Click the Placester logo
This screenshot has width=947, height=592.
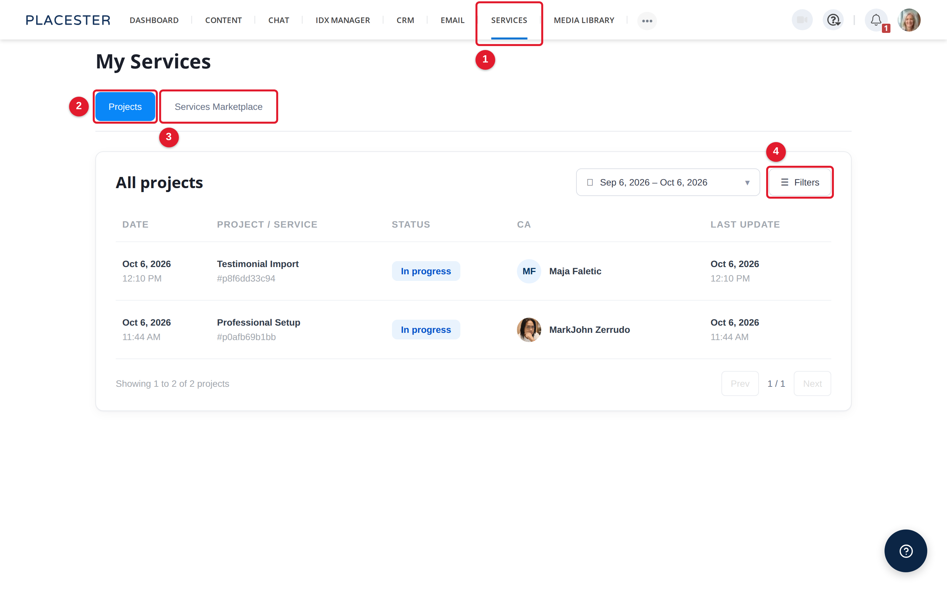click(x=68, y=20)
